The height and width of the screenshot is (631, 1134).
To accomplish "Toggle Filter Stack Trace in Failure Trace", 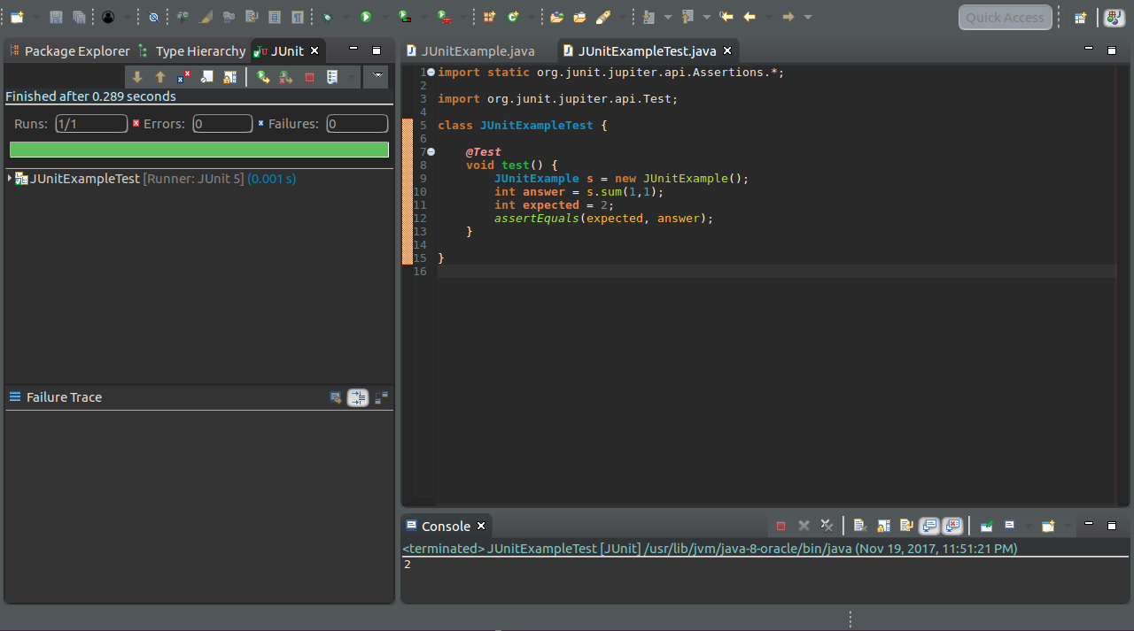I will tap(358, 397).
